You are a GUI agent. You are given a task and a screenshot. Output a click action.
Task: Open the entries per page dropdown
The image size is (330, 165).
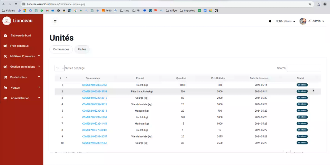[59, 68]
